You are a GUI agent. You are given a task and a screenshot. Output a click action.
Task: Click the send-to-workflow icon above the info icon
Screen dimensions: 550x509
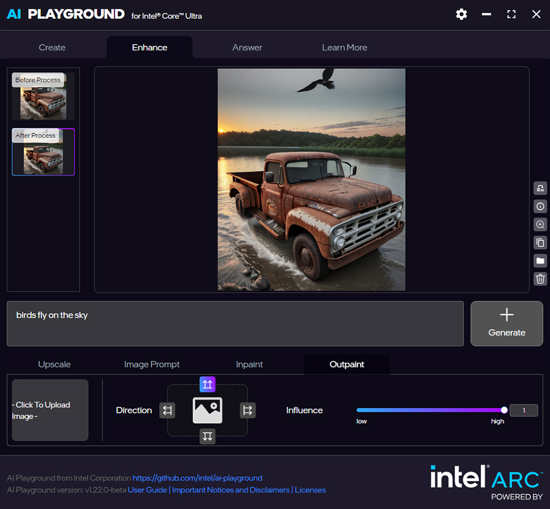click(x=540, y=188)
